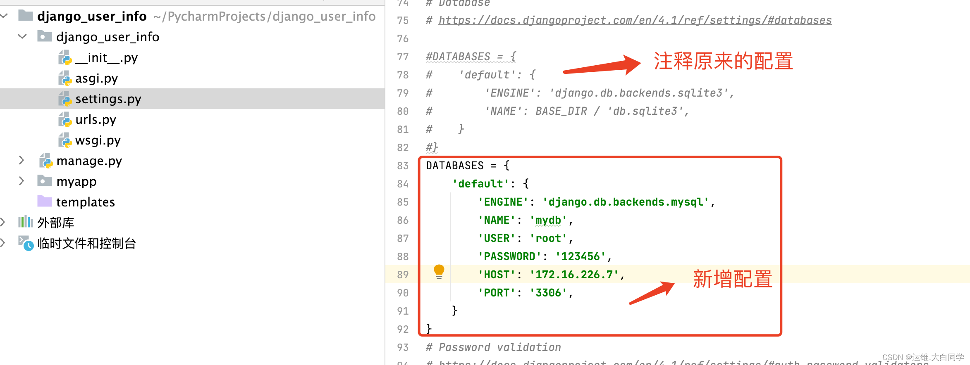
Task: Open asgi.py from project tree
Action: [96, 78]
